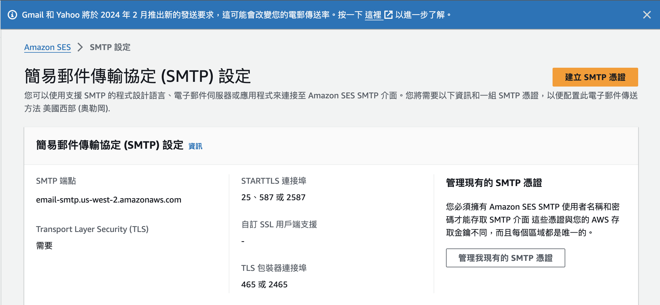
Task: Click 管理我現有的 SMTP 憑證 button
Action: 505,258
